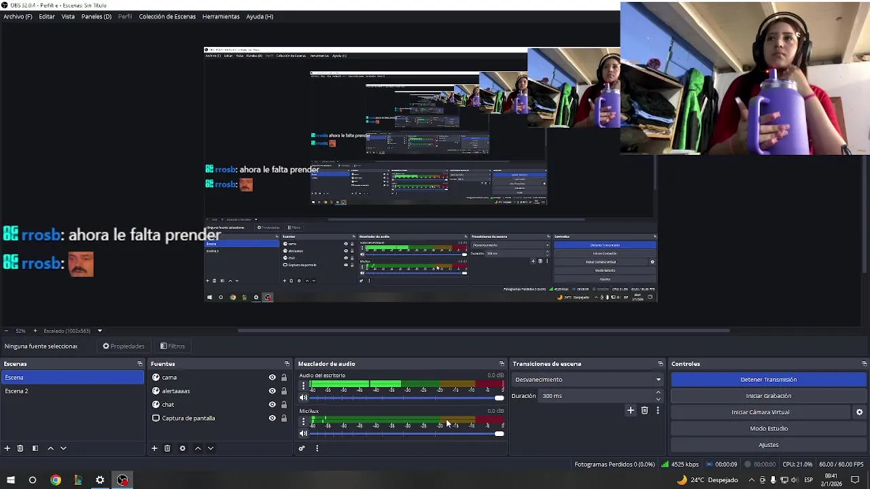Open options dots for the Mic/Aux channel
Screen dimensions: 870x489
point(304,422)
